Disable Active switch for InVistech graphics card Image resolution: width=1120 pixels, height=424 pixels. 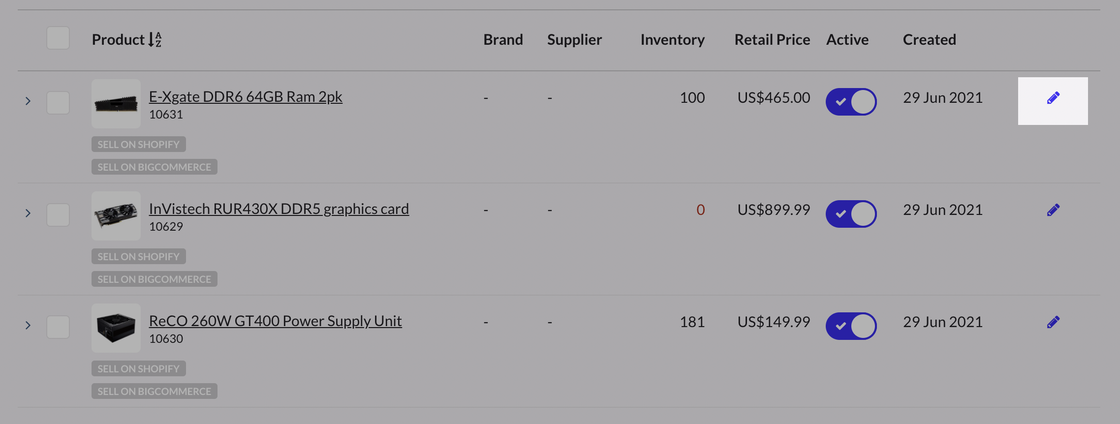tap(851, 214)
